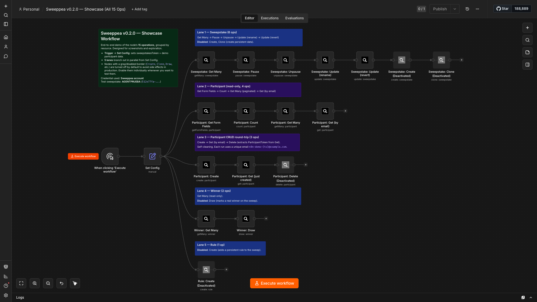537x302 pixels.
Task: Click the tidy up workflow button
Action: pos(75,283)
